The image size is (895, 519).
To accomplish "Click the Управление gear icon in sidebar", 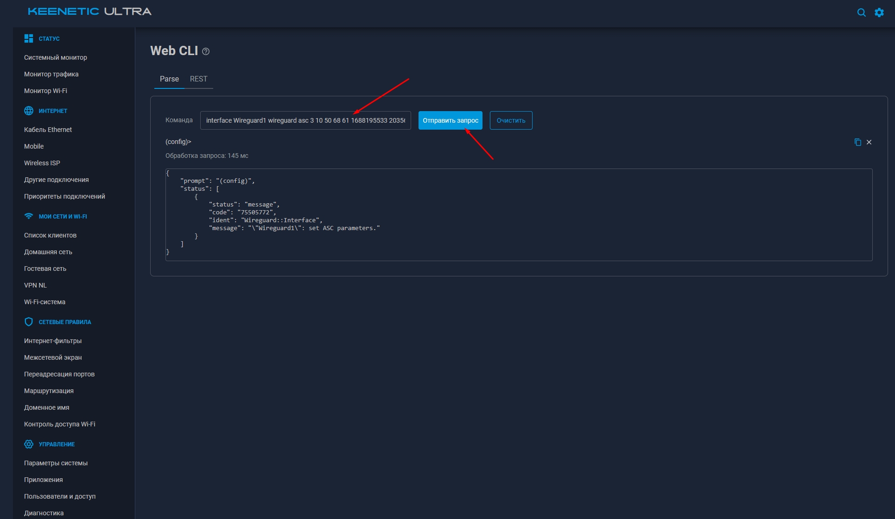I will (x=29, y=444).
